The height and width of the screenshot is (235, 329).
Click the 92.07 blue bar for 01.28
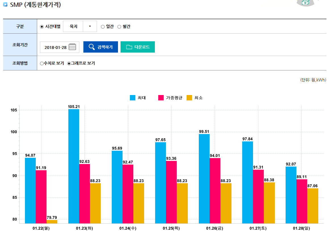click(x=291, y=195)
